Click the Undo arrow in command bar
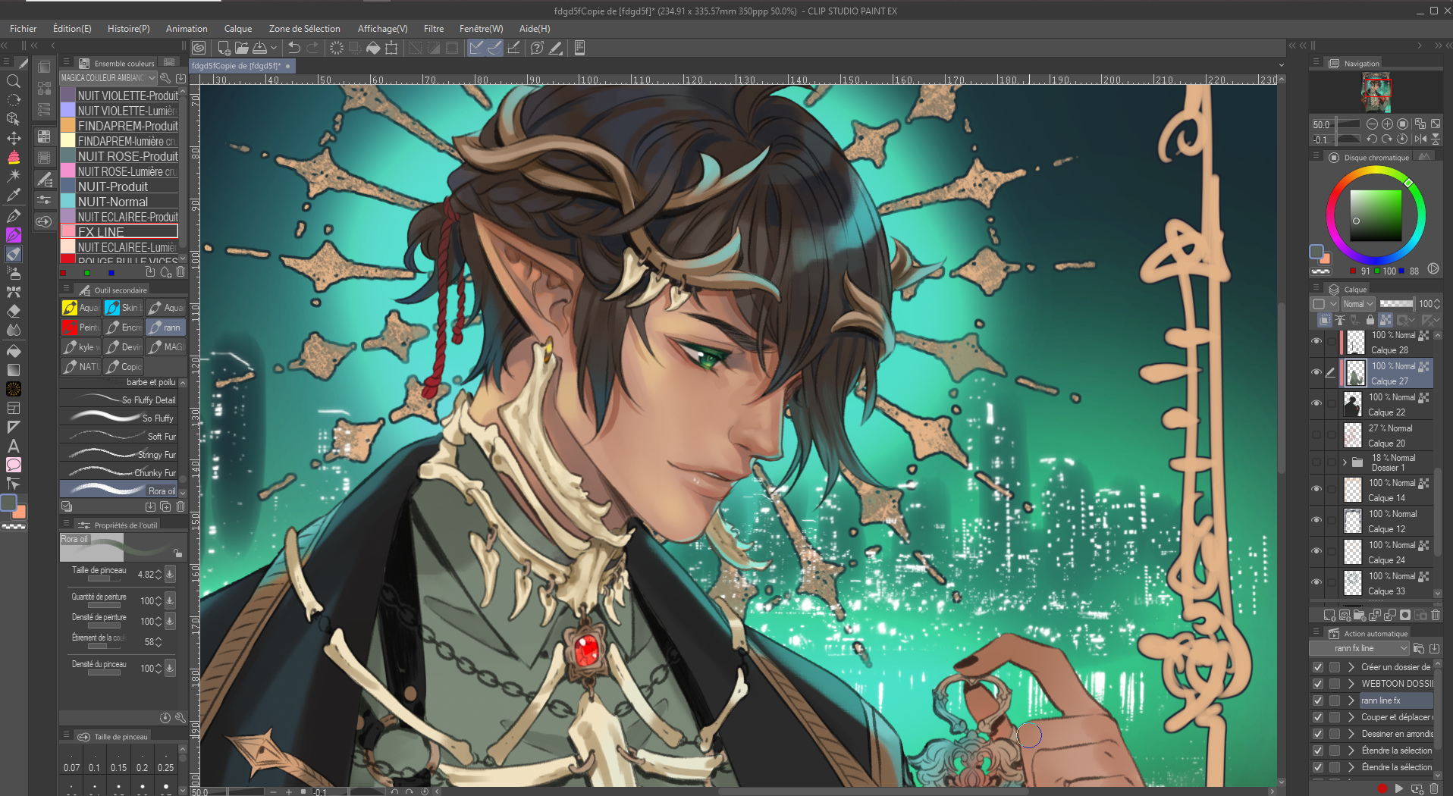Image resolution: width=1453 pixels, height=796 pixels. pos(294,48)
